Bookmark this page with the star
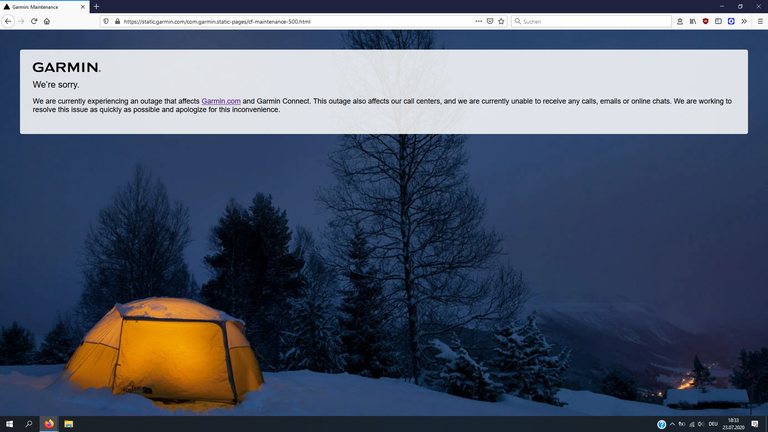The height and width of the screenshot is (432, 768). click(501, 21)
